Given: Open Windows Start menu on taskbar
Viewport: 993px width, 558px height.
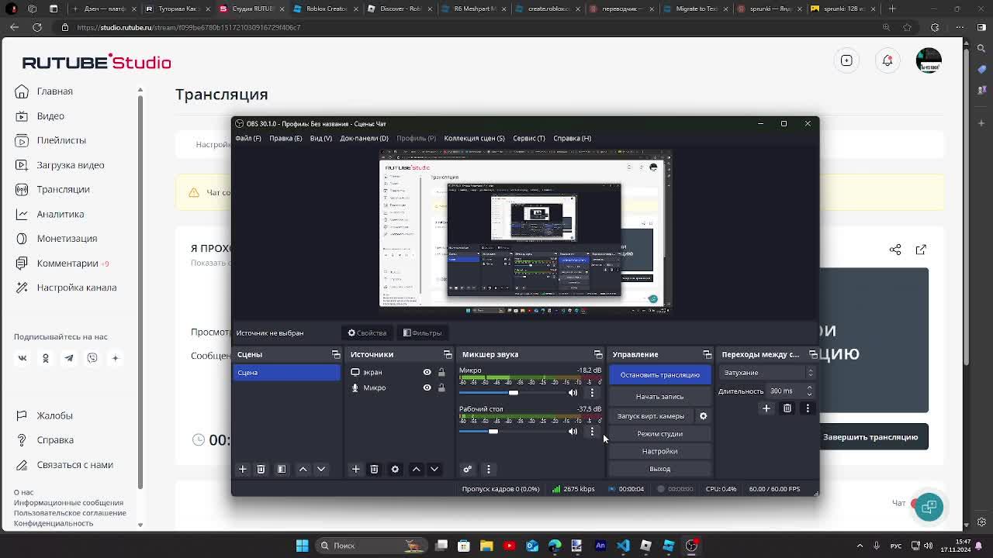Looking at the screenshot, I should click(302, 546).
